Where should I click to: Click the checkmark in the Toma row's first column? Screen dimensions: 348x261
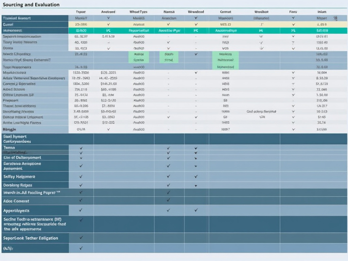(x=81, y=148)
